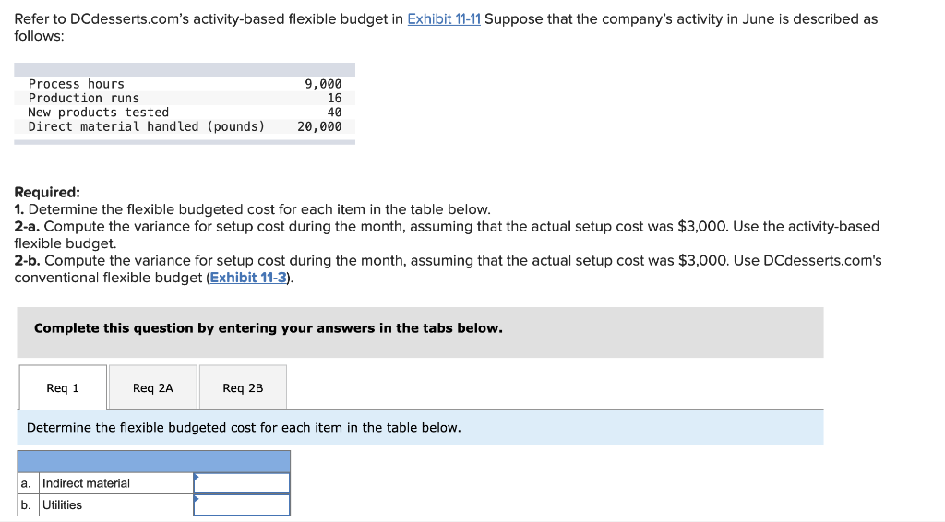Click the blue marker in Utilities cell

click(x=197, y=499)
